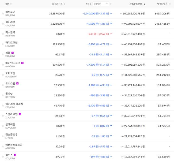
Task: Click the -3,430 원 (-6.83 %) change
Action: [x=98, y=106]
